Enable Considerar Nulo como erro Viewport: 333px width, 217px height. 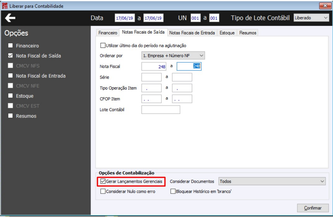point(103,191)
